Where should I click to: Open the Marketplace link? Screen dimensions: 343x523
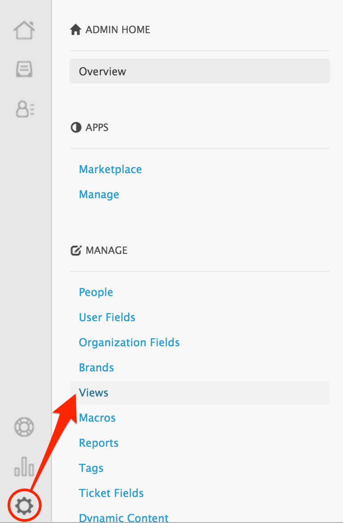110,169
